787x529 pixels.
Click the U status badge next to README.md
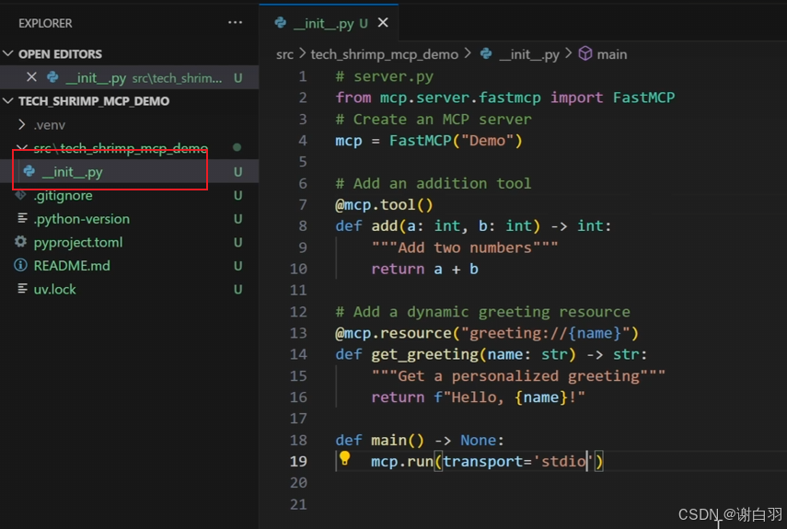[x=237, y=266]
